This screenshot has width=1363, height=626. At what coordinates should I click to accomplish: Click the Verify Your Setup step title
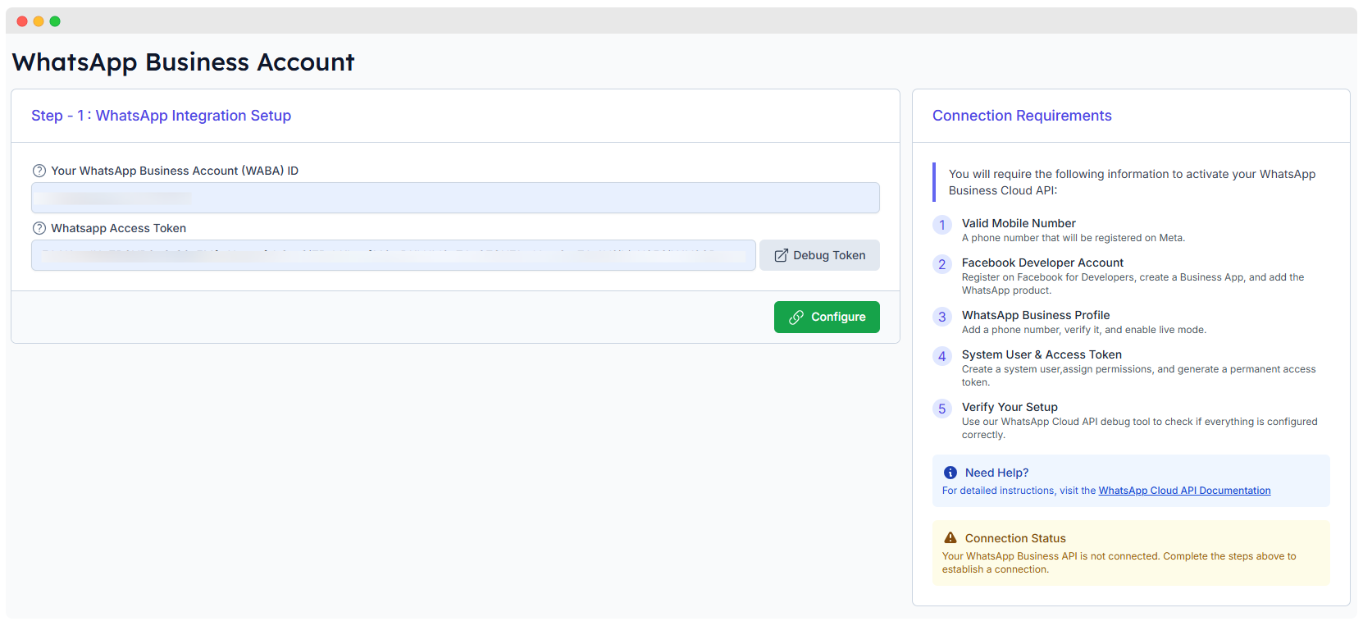coord(1010,407)
